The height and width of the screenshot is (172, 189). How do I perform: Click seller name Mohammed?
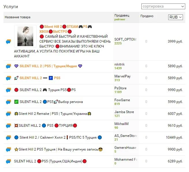click(126, 160)
